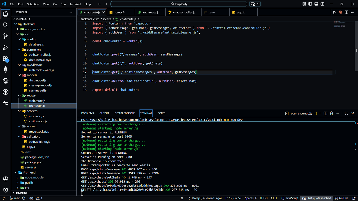
Task: Open the Copilot chat dropdown arrow
Action: [258, 4]
